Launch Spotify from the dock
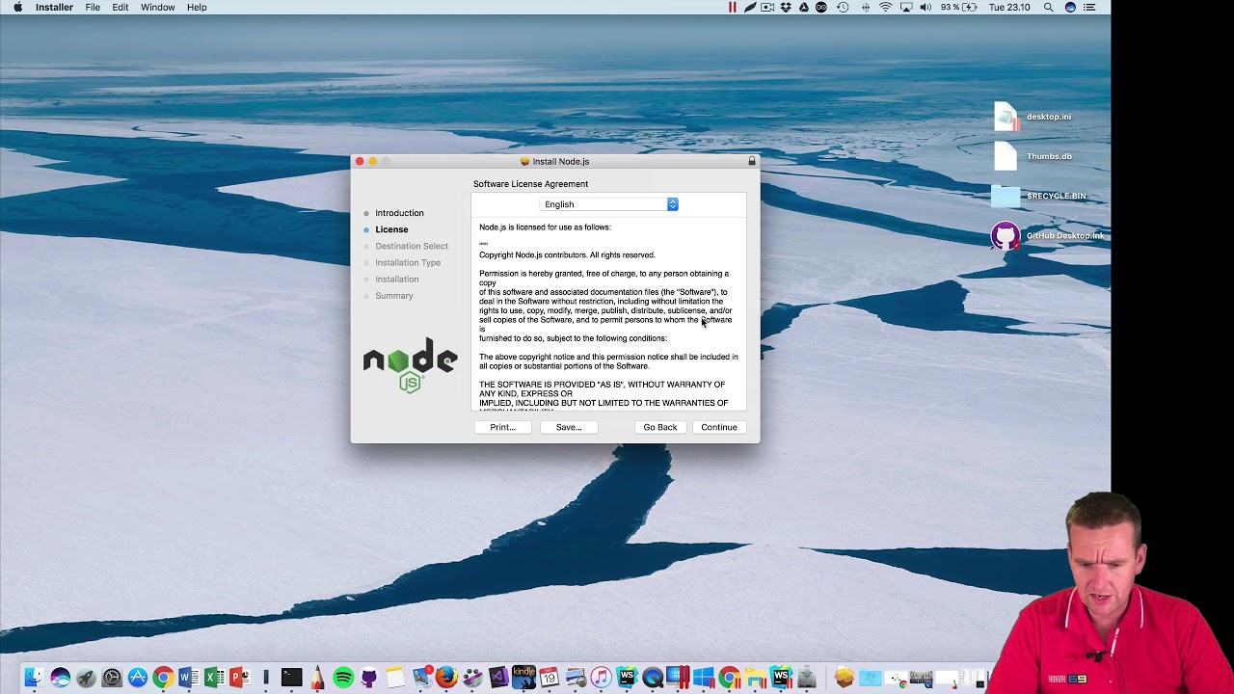This screenshot has width=1234, height=694. coord(343,678)
